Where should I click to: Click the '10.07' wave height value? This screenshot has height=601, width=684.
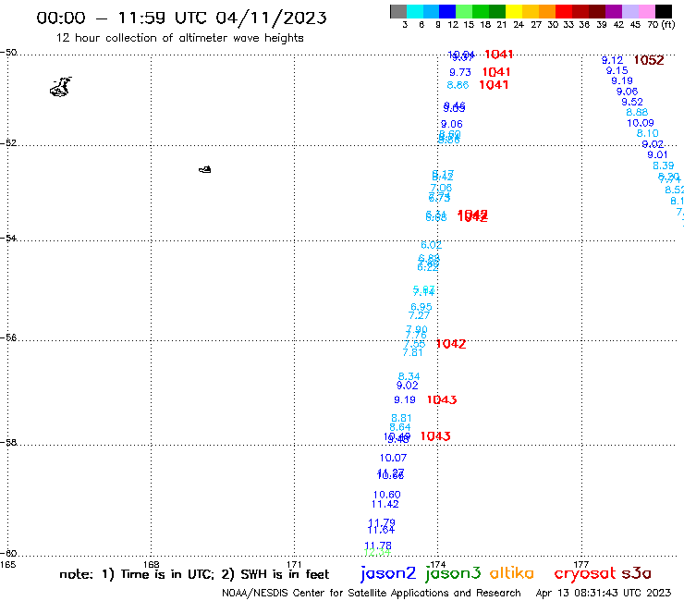click(393, 459)
